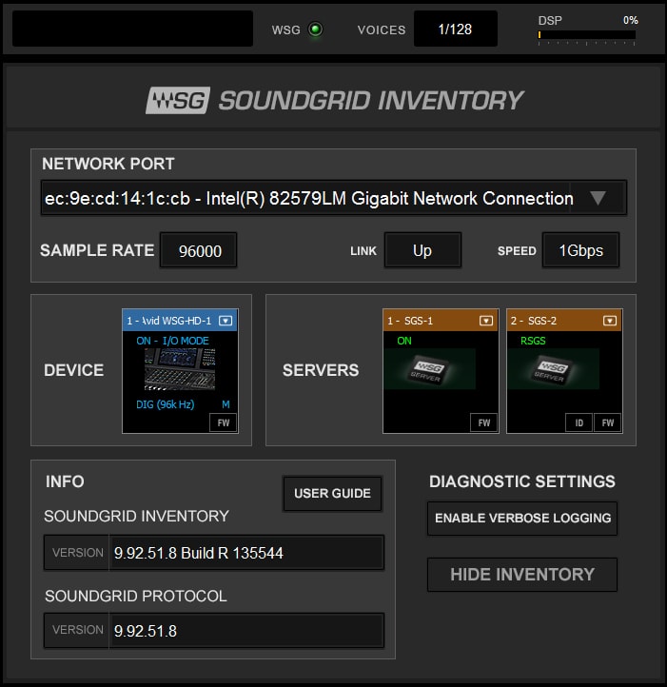Click the DSP usage meter bar
Viewport: 667px width, 687px height.
pos(586,35)
